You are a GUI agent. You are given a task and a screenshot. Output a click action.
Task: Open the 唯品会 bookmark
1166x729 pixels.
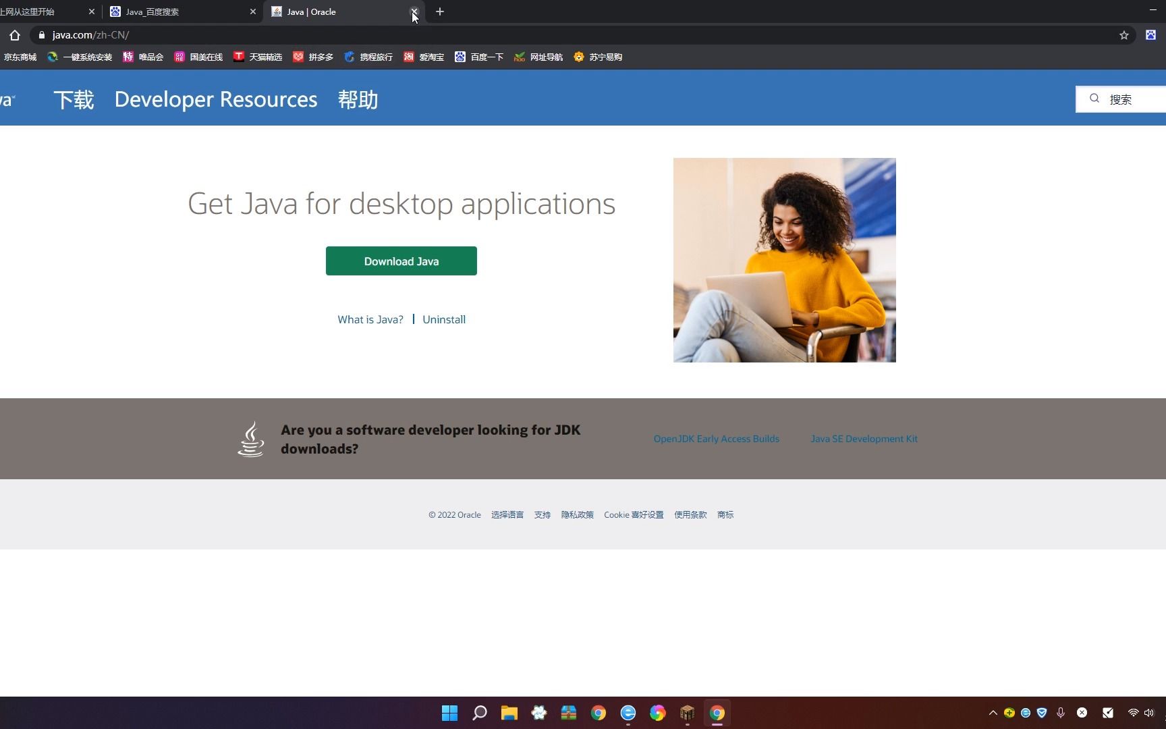143,57
